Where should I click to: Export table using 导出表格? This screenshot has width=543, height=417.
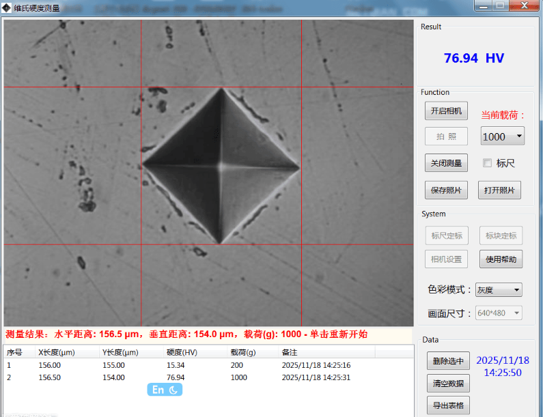point(447,406)
